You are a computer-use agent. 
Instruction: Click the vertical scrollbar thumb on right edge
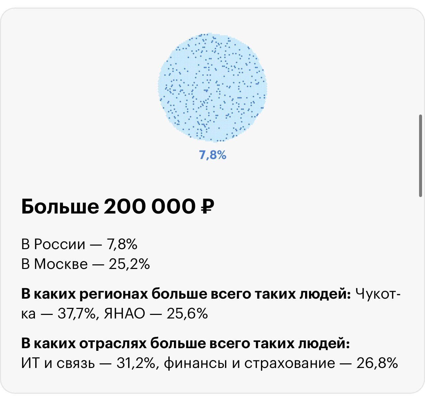[420, 156]
